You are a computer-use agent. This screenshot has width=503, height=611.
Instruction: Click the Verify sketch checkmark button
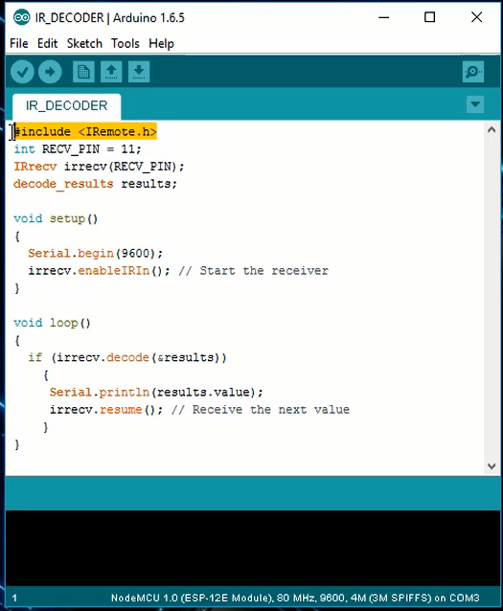22,72
